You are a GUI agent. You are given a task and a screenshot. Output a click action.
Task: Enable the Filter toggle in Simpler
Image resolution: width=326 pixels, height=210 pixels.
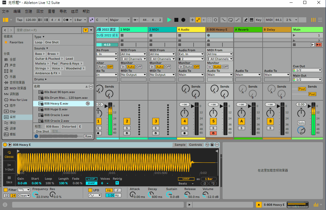pyautogui.click(x=6, y=190)
